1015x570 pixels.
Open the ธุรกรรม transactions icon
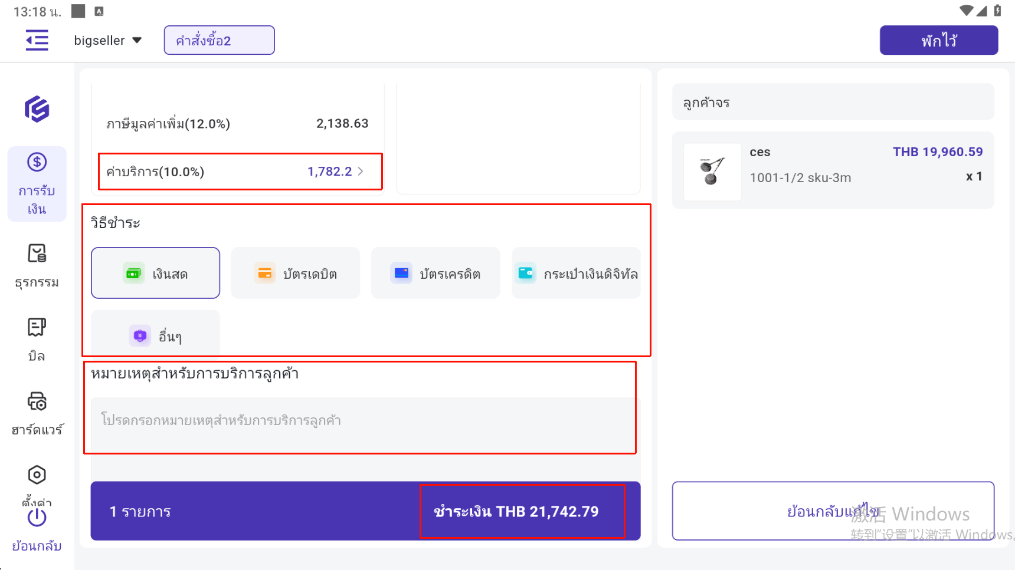point(37,254)
